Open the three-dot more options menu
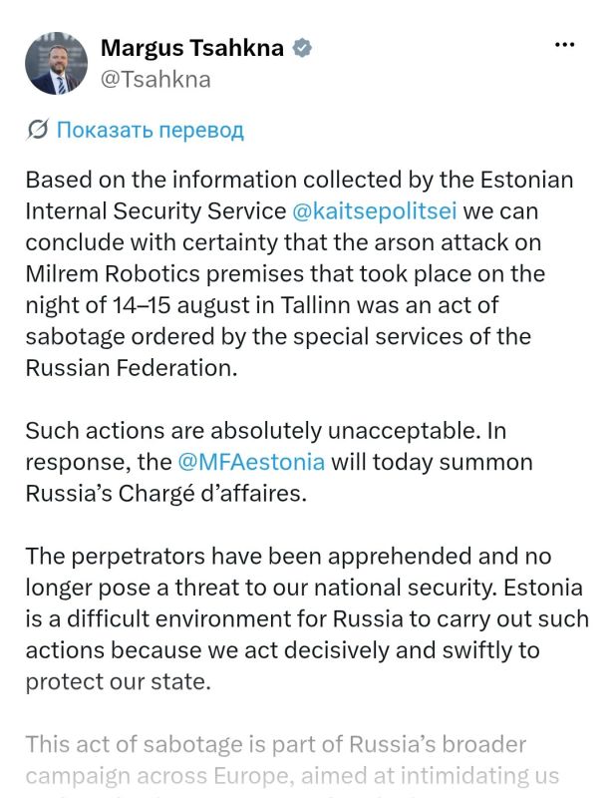Viewport: 615px width, 798px height. [564, 45]
